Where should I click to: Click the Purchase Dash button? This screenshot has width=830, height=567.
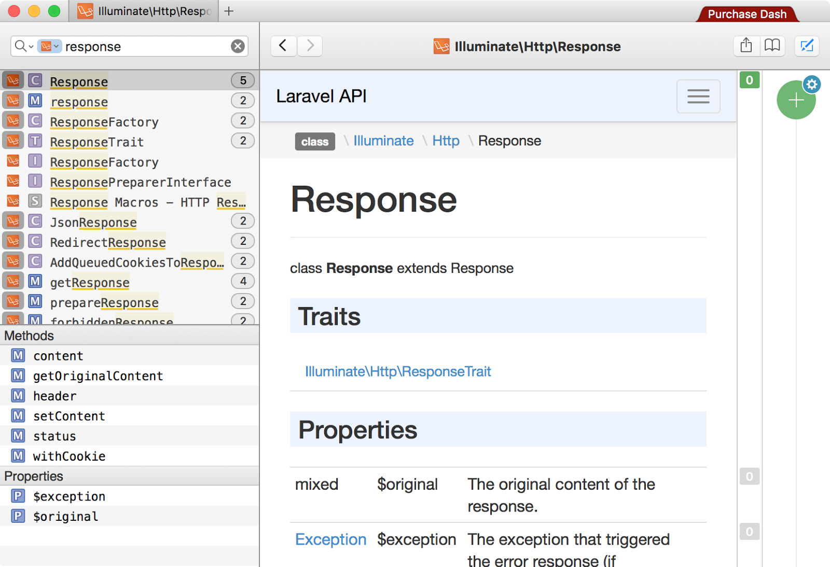point(746,14)
